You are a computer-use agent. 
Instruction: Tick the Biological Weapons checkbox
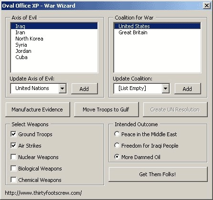click(13, 169)
